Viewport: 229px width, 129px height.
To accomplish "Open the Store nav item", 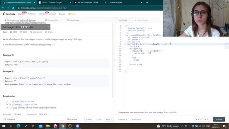I will [x=72, y=14].
